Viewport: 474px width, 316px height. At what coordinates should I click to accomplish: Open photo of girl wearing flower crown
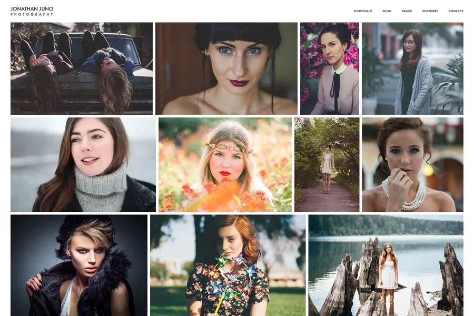pyautogui.click(x=225, y=164)
